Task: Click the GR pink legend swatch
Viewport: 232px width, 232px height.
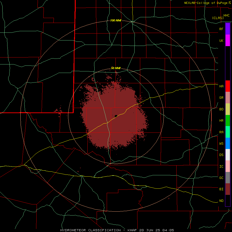Action: click(228, 97)
